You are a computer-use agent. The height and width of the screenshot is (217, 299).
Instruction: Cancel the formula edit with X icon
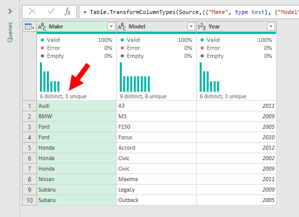tap(32, 12)
